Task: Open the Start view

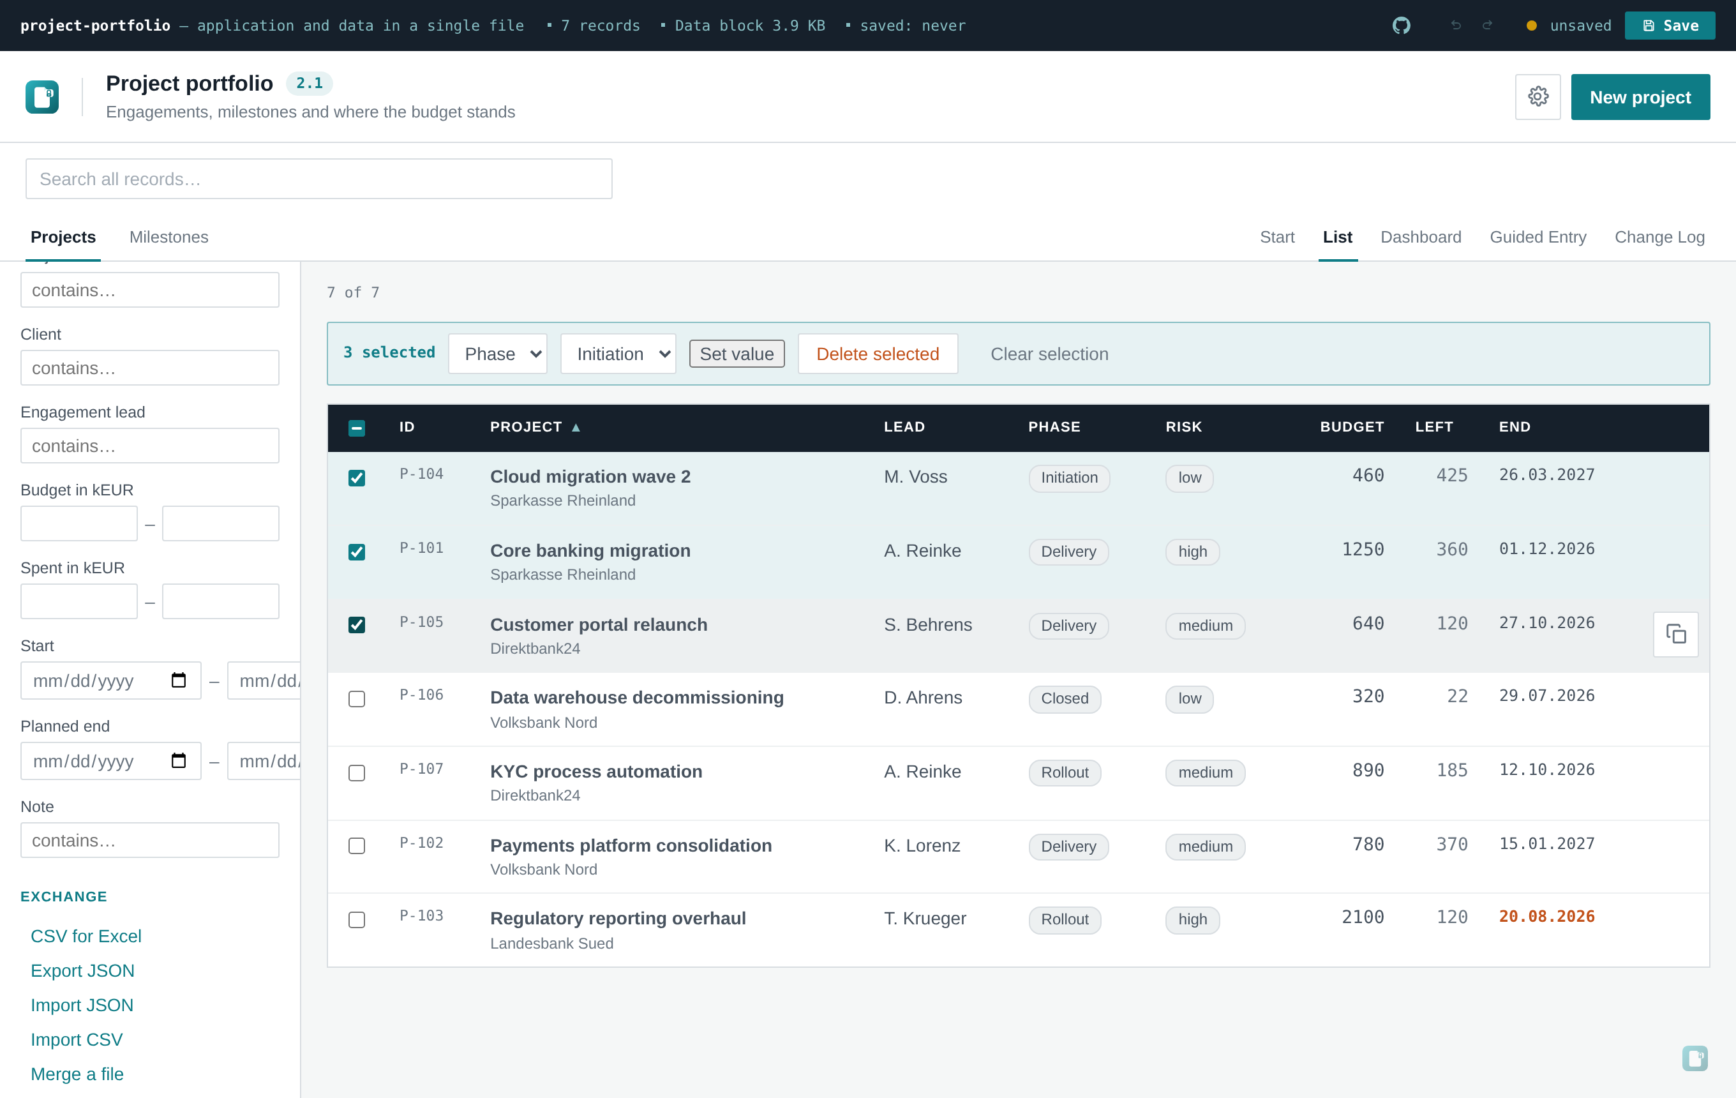Action: coord(1276,237)
